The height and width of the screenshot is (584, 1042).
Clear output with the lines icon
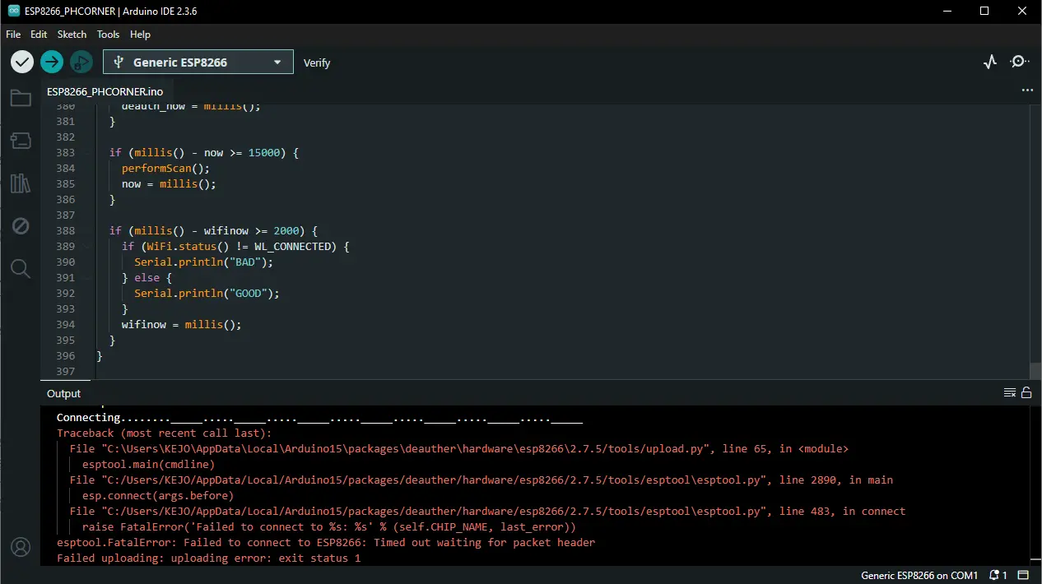click(x=1010, y=393)
